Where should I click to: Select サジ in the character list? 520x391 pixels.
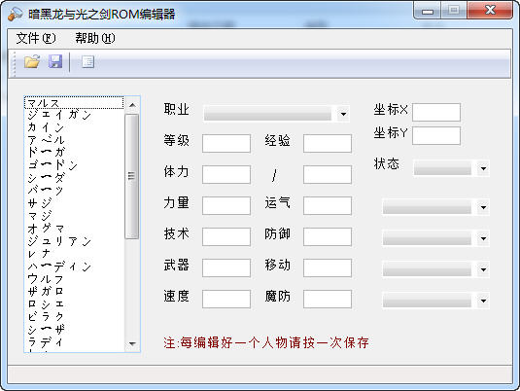[x=74, y=203]
